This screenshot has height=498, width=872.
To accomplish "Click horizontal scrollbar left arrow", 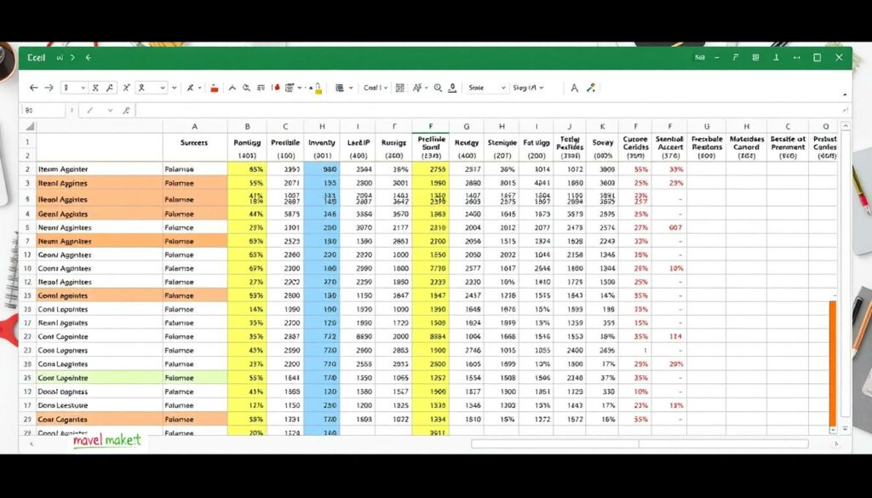I will click(32, 444).
